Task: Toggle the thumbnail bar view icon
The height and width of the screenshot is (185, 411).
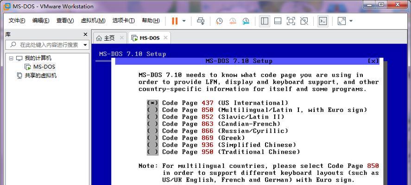Action: coord(278,21)
